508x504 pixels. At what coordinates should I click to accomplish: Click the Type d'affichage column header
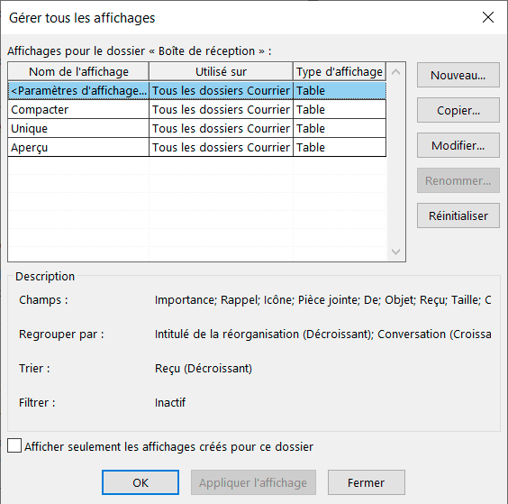click(340, 71)
